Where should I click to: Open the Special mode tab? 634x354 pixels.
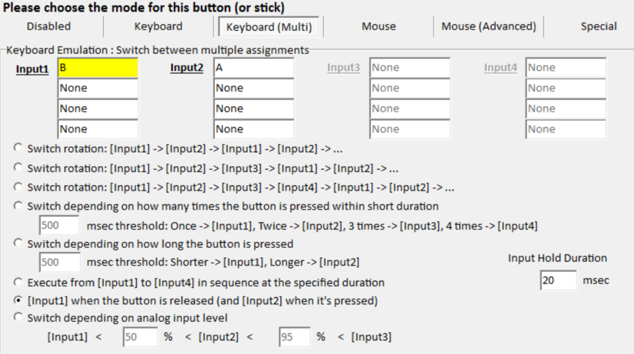[x=598, y=27]
